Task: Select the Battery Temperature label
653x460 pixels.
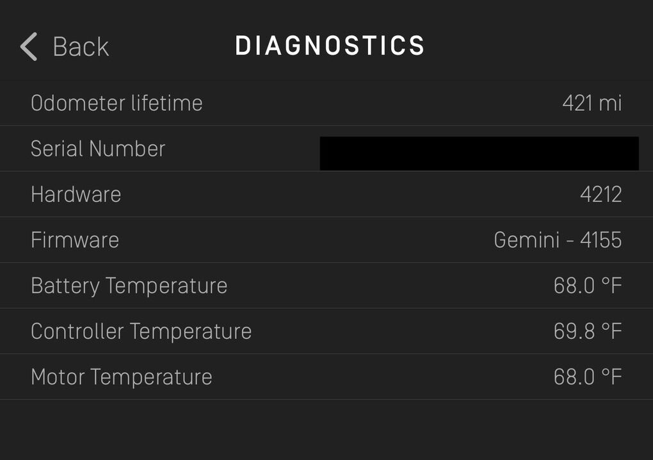Action: click(x=129, y=286)
